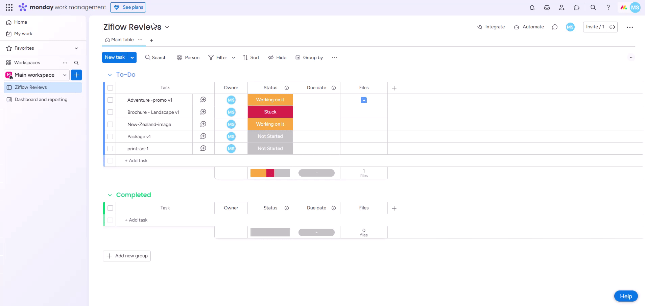645x306 pixels.
Task: Open the apps grid switcher icon
Action: pyautogui.click(x=9, y=7)
